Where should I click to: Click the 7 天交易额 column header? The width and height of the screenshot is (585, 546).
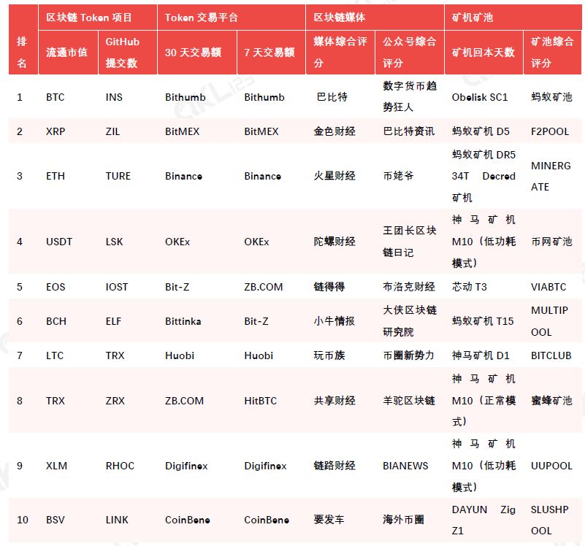[269, 53]
